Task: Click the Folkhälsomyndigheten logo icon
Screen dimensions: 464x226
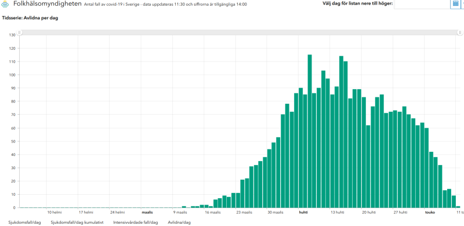Action: pos(5,4)
